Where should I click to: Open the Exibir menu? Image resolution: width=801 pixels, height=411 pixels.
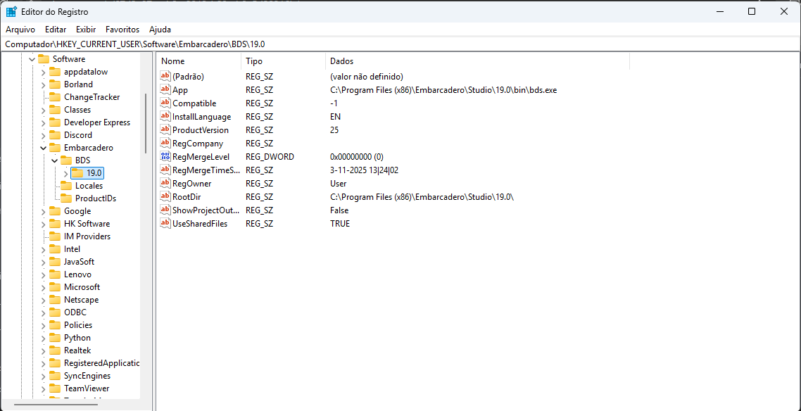tap(87, 30)
